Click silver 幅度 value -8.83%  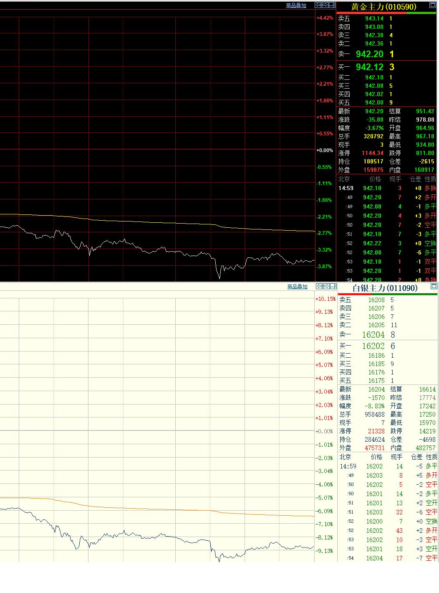(375, 406)
